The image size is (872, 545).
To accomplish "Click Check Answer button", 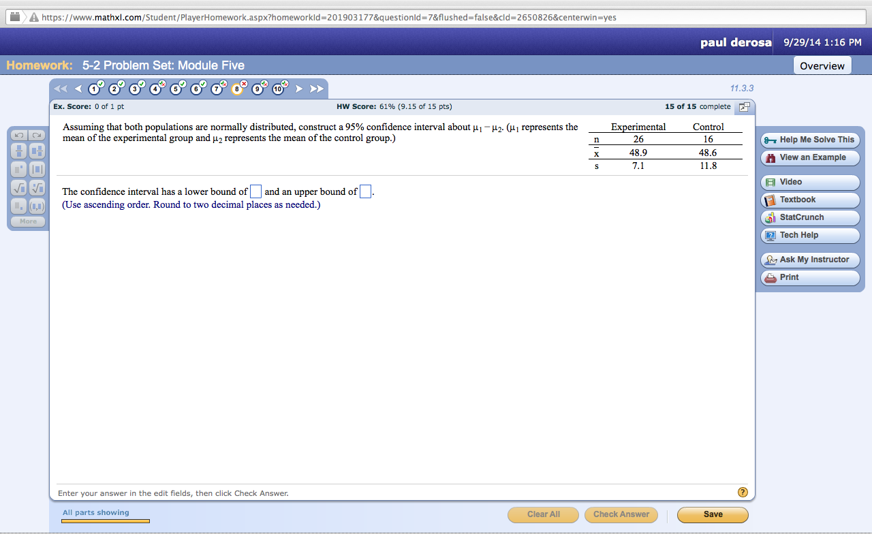I will [x=621, y=514].
